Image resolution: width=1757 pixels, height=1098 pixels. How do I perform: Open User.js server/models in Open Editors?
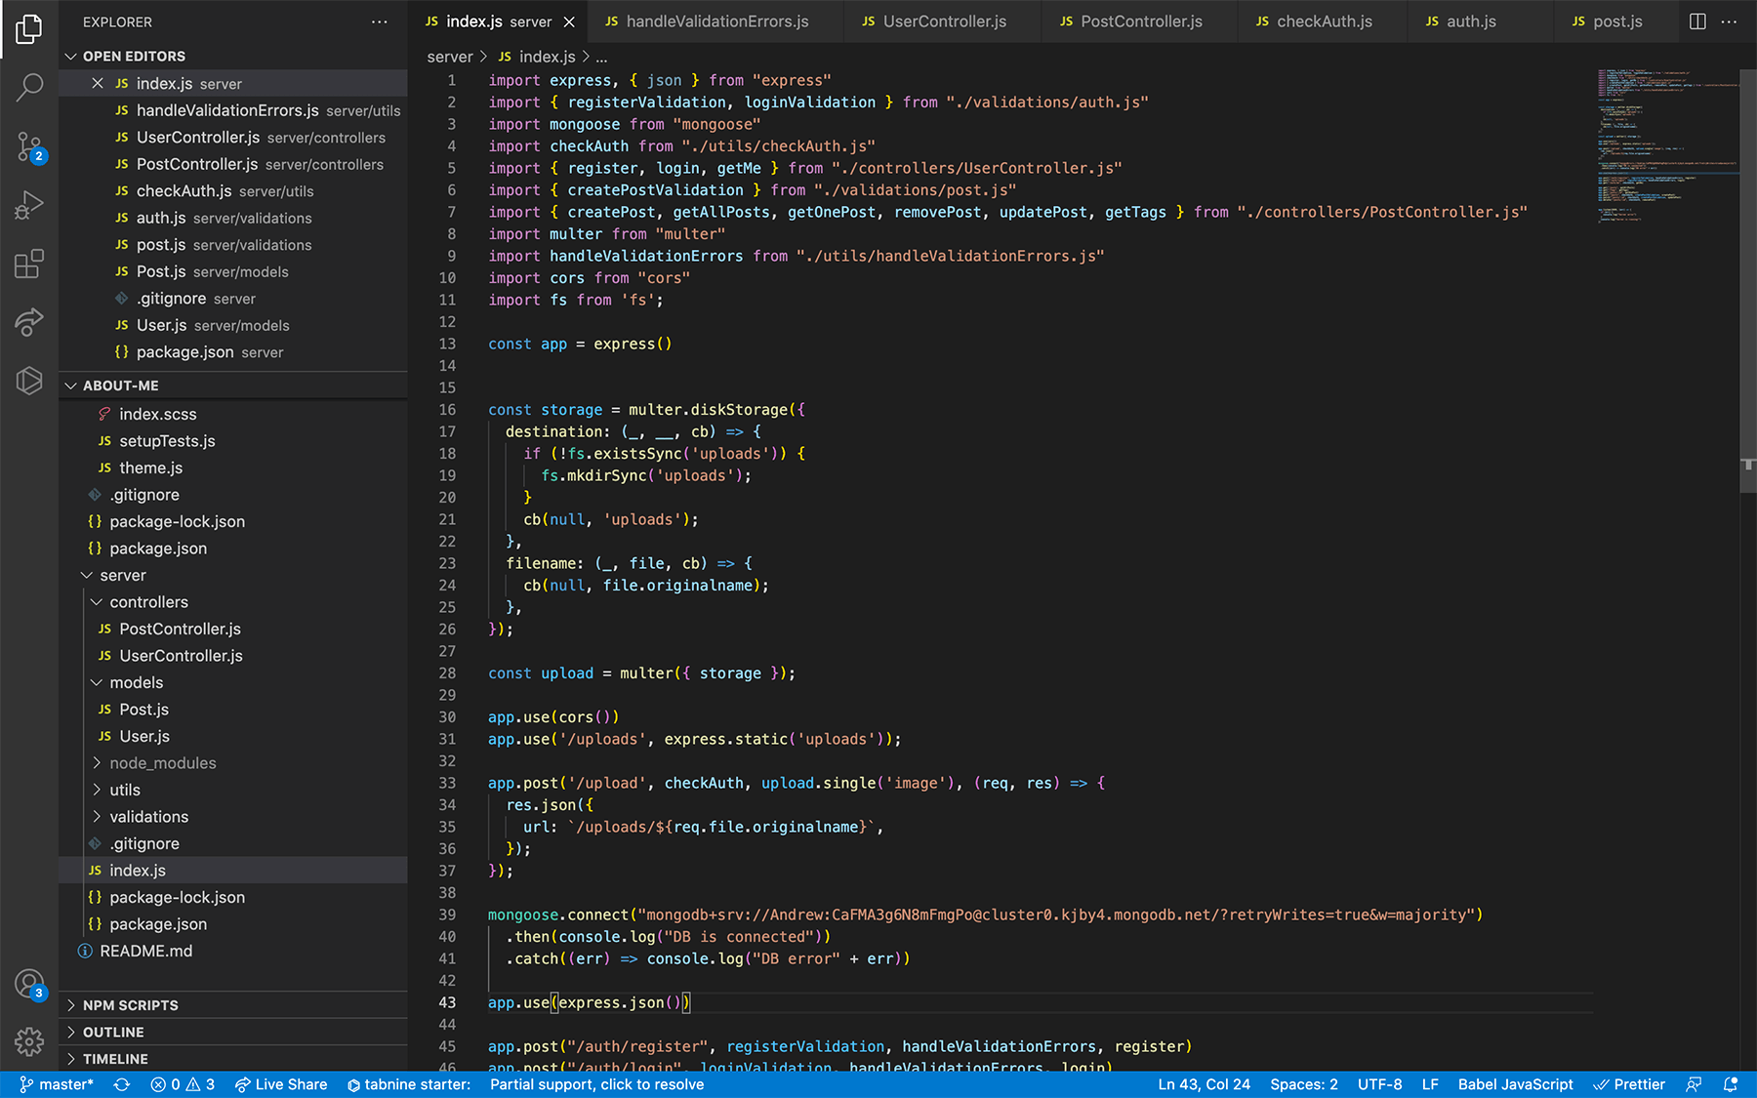(x=232, y=325)
